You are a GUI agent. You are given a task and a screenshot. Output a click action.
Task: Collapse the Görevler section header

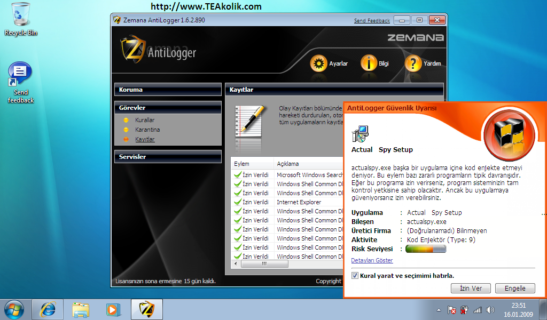pos(168,108)
